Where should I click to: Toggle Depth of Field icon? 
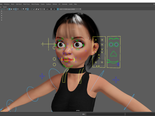point(30,9)
